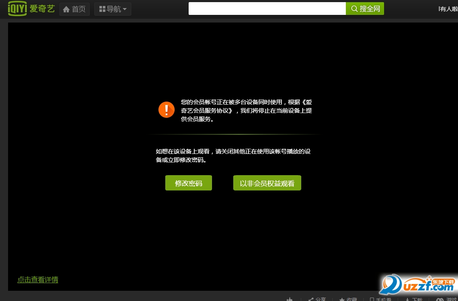Screen dimensions: 458x301
Task: Click the iQIYI logo
Action: click(17, 9)
